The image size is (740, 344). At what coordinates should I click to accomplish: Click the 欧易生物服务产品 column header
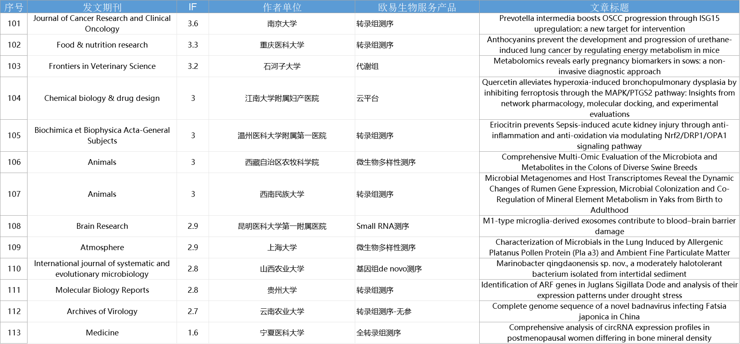point(417,7)
